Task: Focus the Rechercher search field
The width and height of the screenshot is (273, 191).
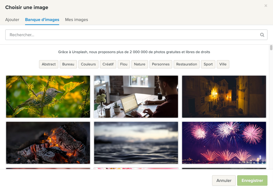Action: (x=136, y=35)
